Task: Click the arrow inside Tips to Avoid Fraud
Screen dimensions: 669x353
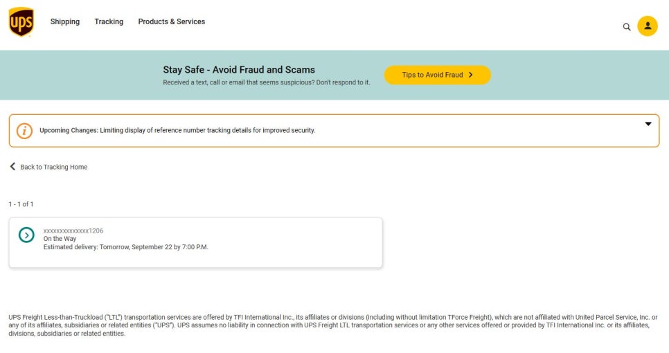Action: click(x=471, y=75)
